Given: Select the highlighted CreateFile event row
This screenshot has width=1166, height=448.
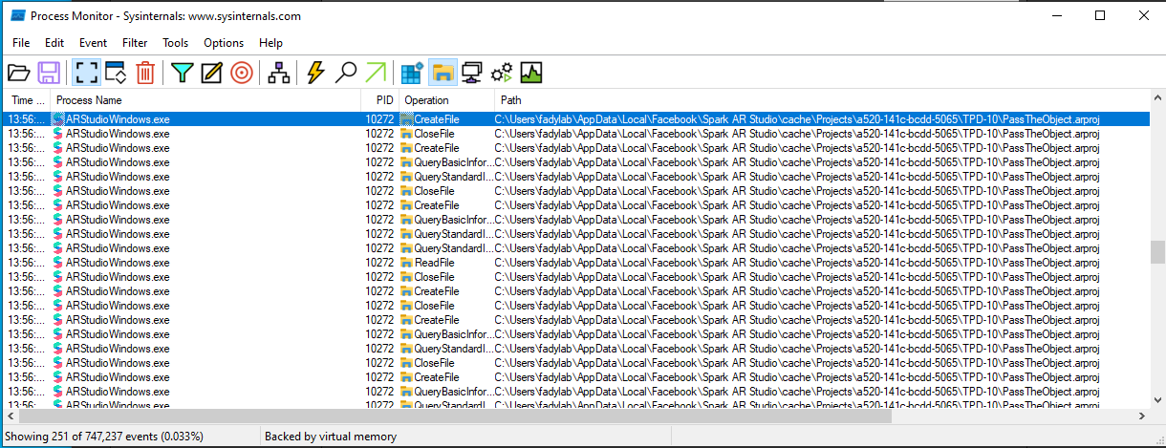Looking at the screenshot, I should coord(575,119).
